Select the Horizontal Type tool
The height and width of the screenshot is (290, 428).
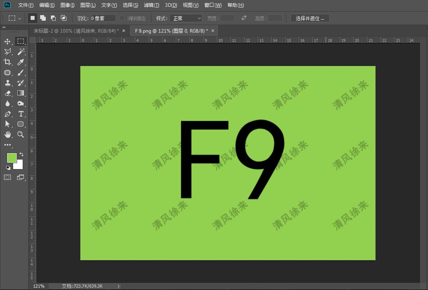pos(21,114)
